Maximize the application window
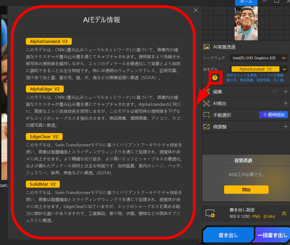The height and width of the screenshot is (245, 290). tap(277, 2)
